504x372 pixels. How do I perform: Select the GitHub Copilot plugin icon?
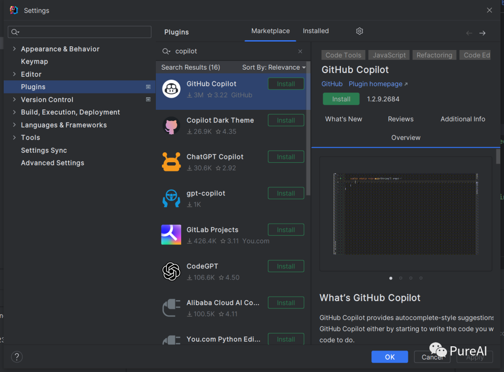coord(171,89)
